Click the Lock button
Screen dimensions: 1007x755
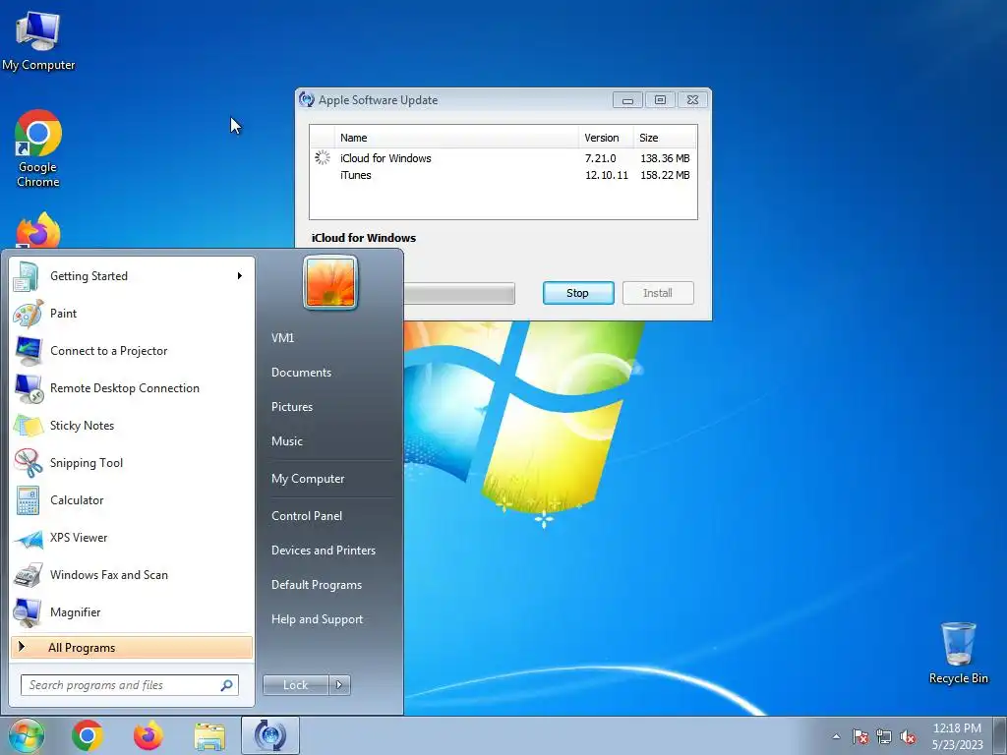click(295, 685)
